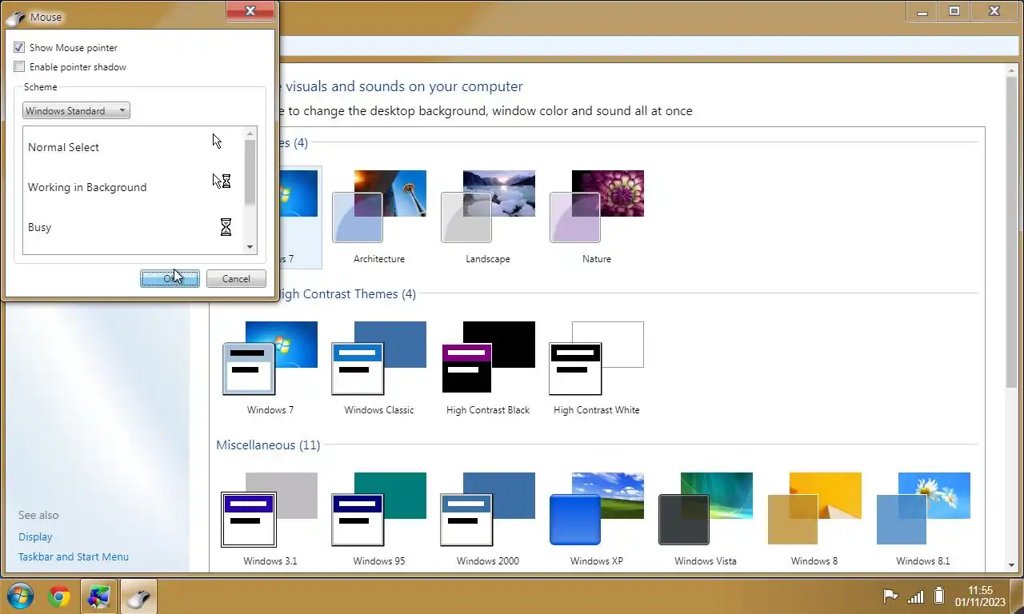Open the Personalization taskbar icon
1024x614 pixels.
pyautogui.click(x=99, y=596)
